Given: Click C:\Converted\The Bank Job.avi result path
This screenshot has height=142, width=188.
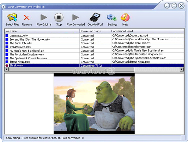Looking at the screenshot, I should point(131,43).
